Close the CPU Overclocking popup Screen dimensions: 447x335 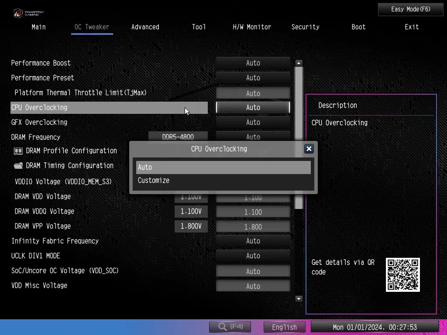309,149
